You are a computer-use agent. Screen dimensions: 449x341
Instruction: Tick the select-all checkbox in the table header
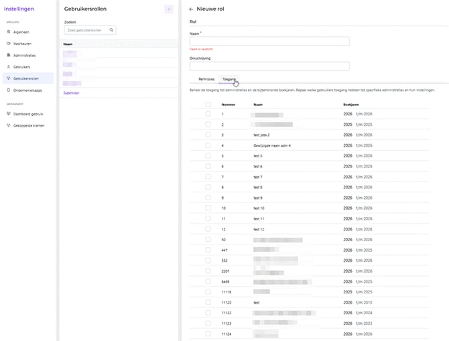click(x=208, y=105)
